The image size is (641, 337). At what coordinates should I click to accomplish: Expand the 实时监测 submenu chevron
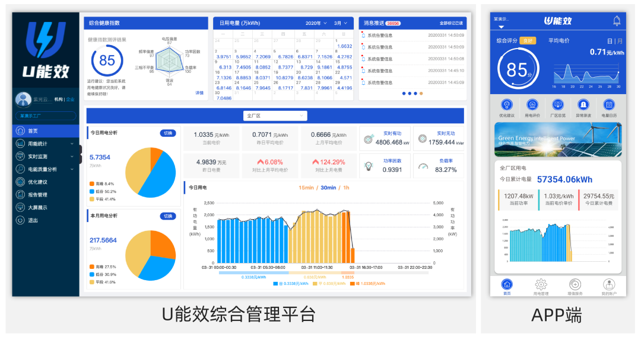point(72,156)
